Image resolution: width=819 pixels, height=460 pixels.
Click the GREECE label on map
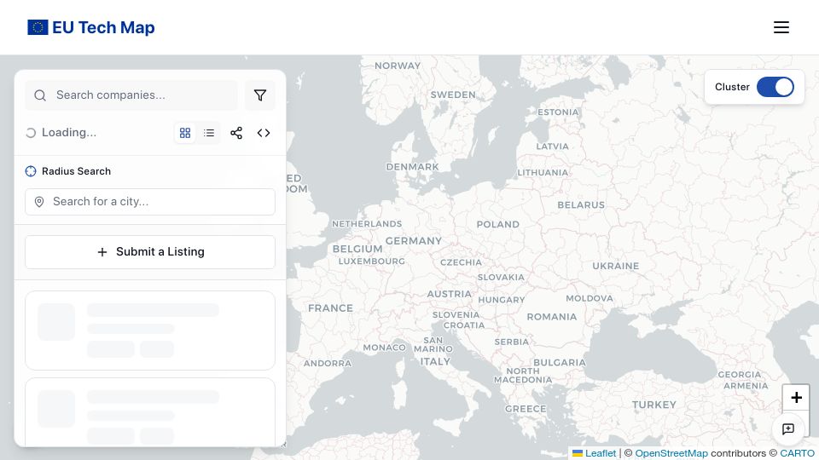pos(526,409)
